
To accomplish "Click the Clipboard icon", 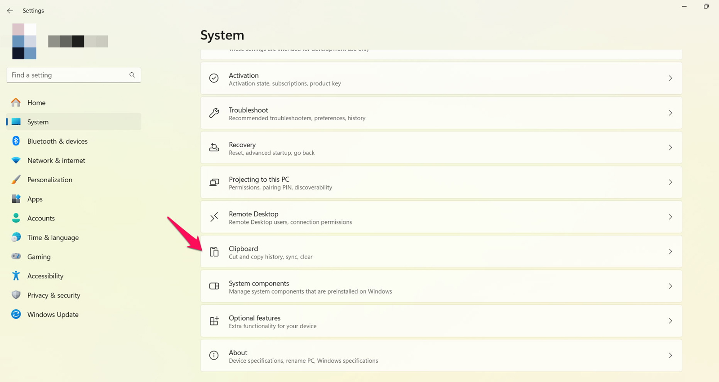I will (214, 252).
